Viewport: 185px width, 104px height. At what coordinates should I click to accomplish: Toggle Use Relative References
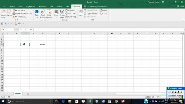(x=22, y=14)
